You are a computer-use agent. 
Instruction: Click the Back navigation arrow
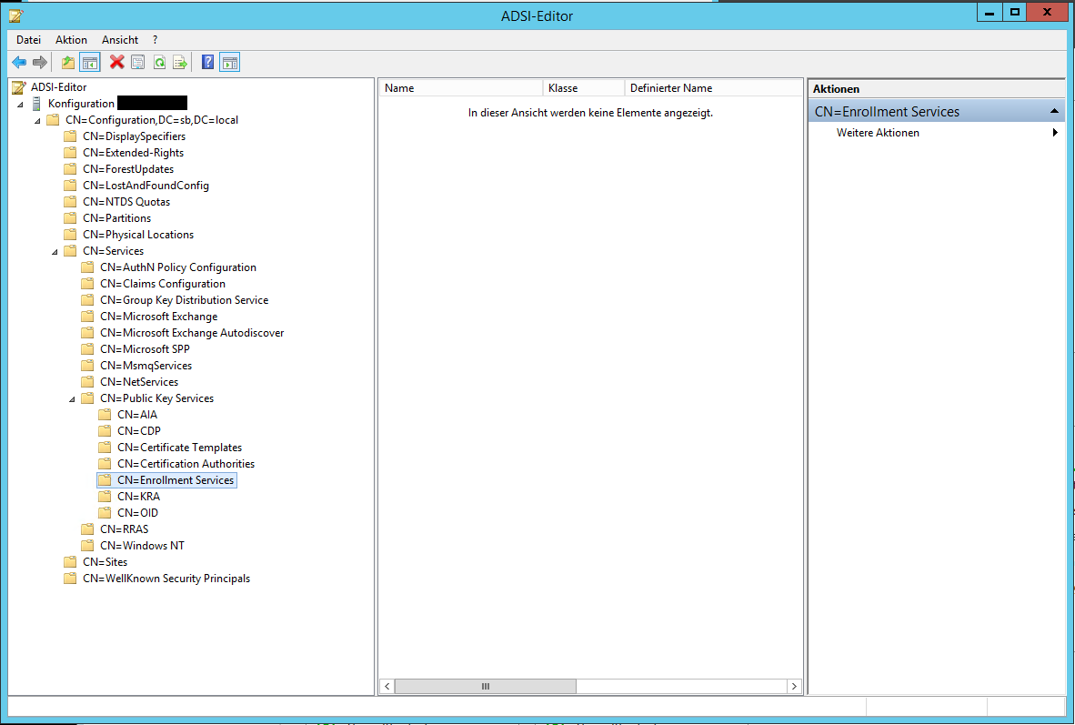pyautogui.click(x=19, y=61)
